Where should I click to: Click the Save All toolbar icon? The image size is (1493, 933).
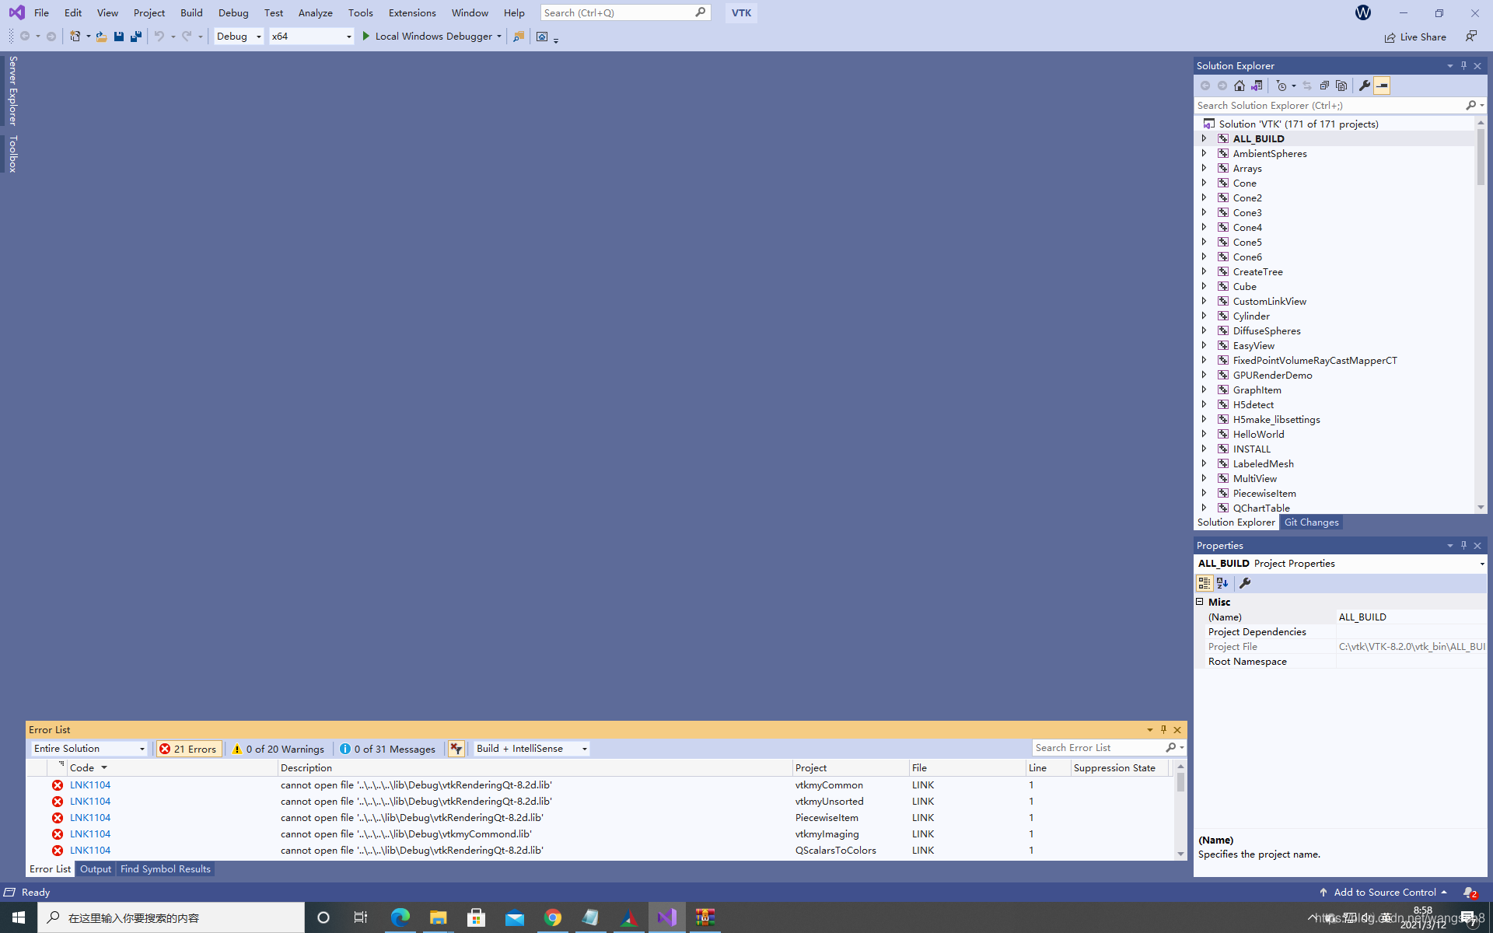(x=136, y=36)
